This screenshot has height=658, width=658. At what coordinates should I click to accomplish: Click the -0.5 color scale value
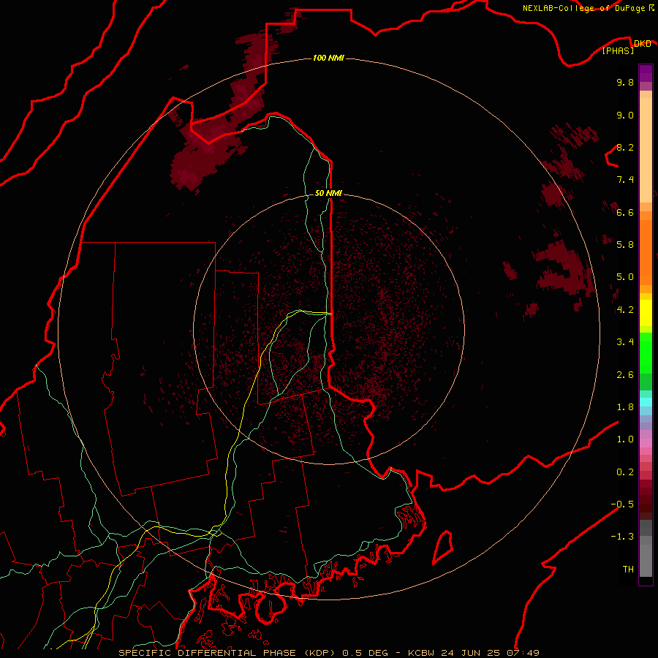pyautogui.click(x=622, y=504)
